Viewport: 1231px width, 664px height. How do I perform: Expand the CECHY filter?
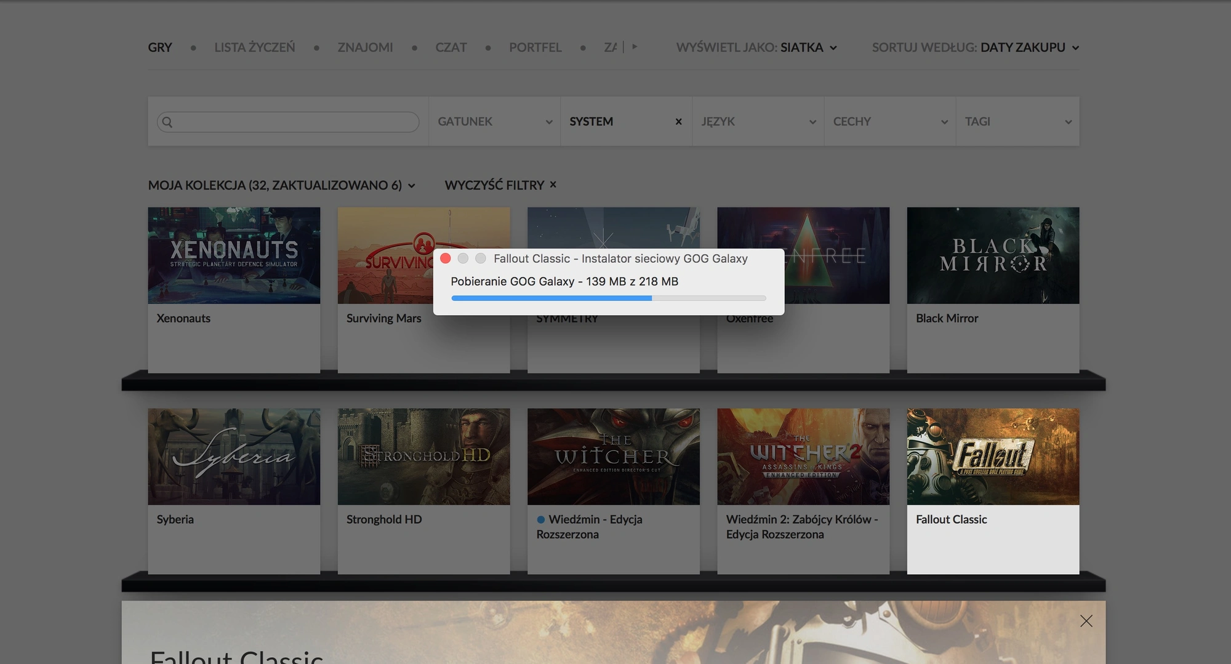(890, 121)
